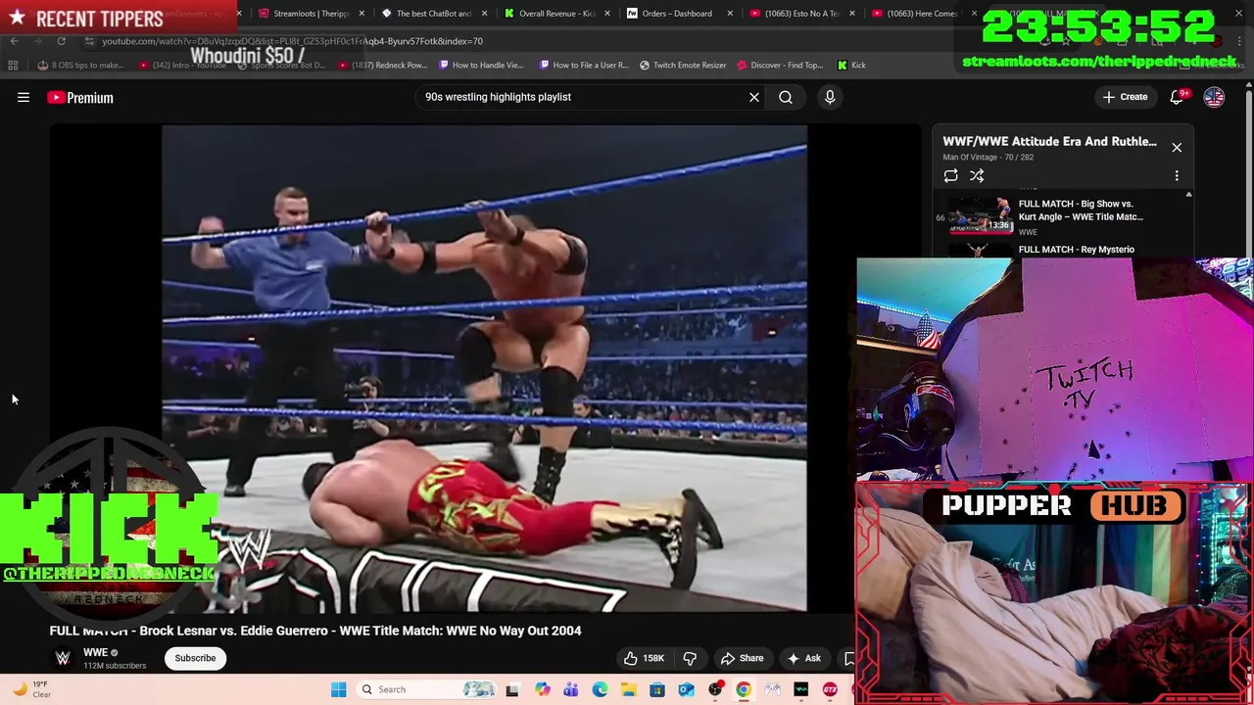Open Twitch Emote Resizer bookmark
The width and height of the screenshot is (1254, 705).
683,66
